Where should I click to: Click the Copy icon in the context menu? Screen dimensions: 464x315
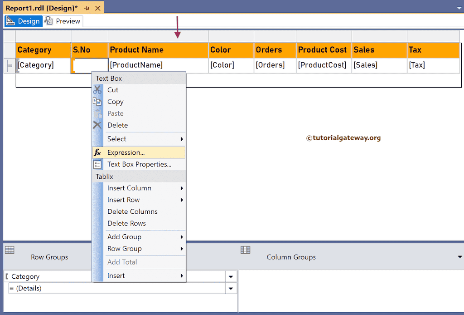coord(97,102)
